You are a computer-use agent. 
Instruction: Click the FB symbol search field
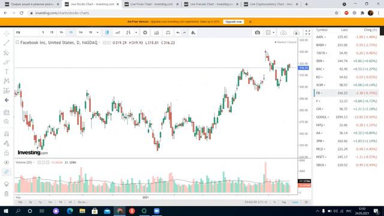(26, 32)
